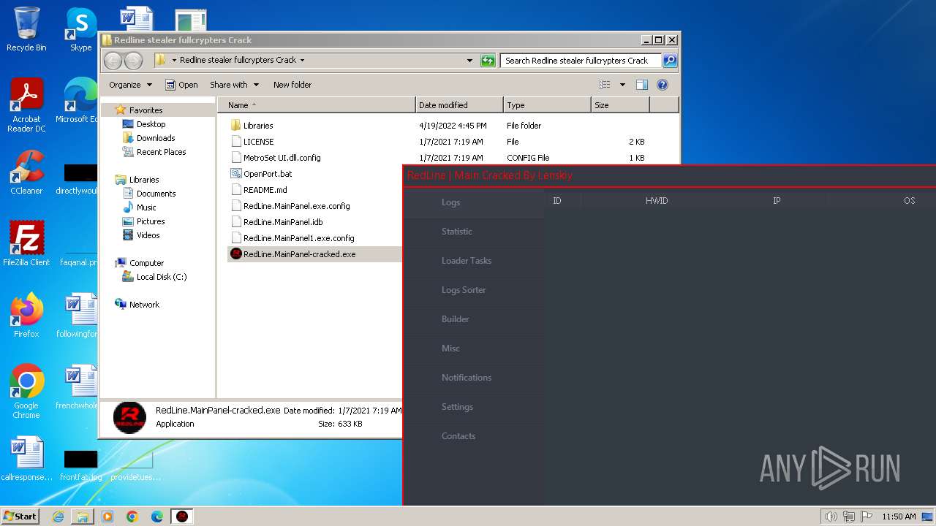Go forward with Explorer forward arrow
Viewport: 936px width, 526px height.
(x=133, y=61)
